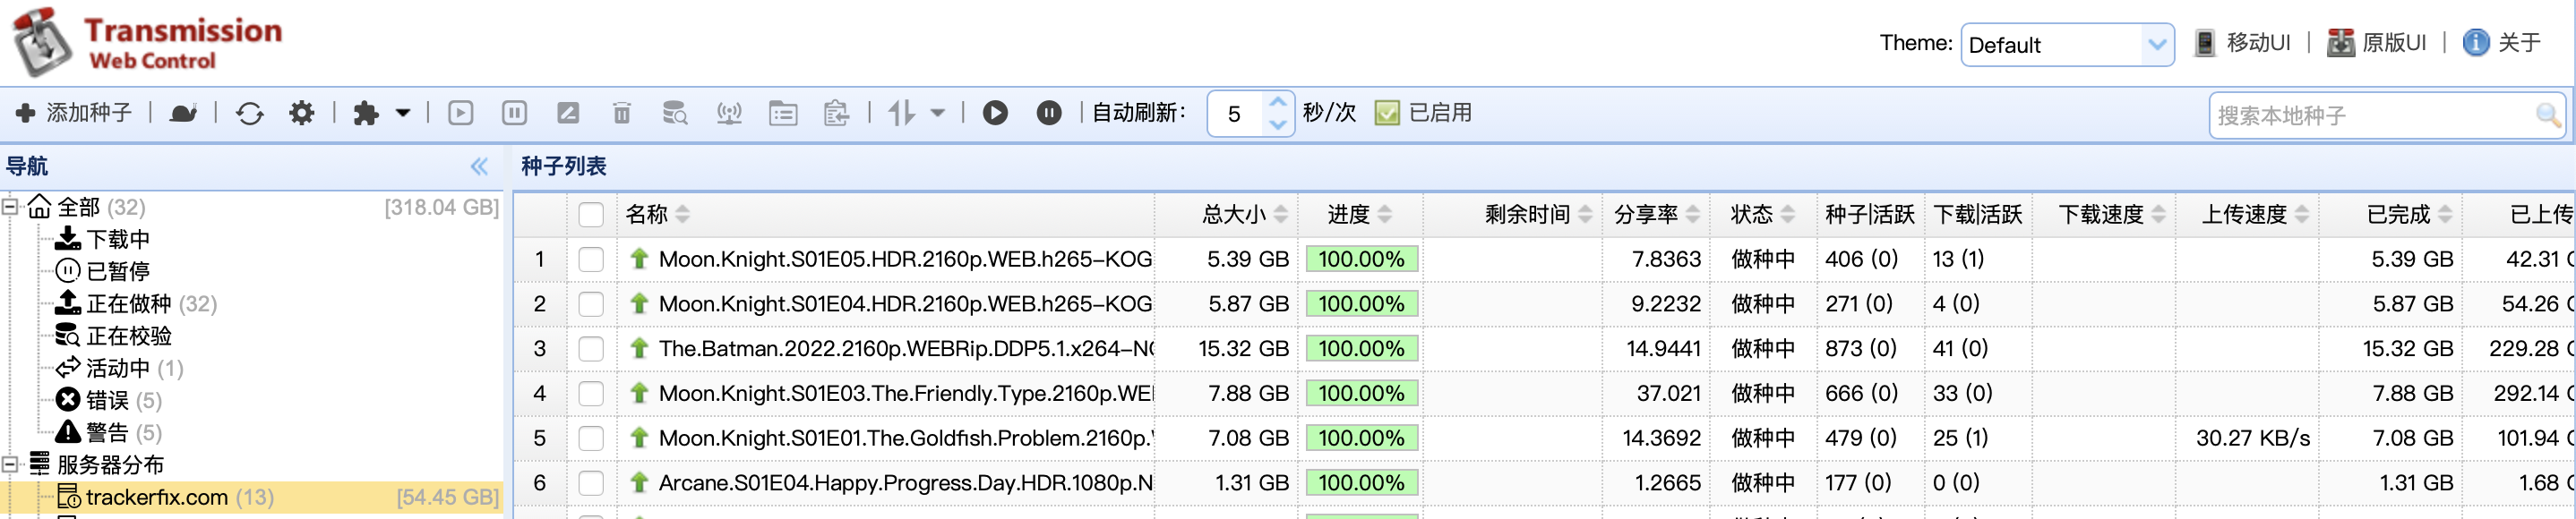This screenshot has height=519, width=2576.
Task: Toggle the 已启用 auto refresh checkbox
Action: pos(1387,113)
